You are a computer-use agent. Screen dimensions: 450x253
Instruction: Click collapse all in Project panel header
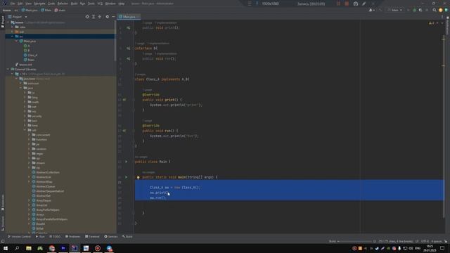click(100, 17)
